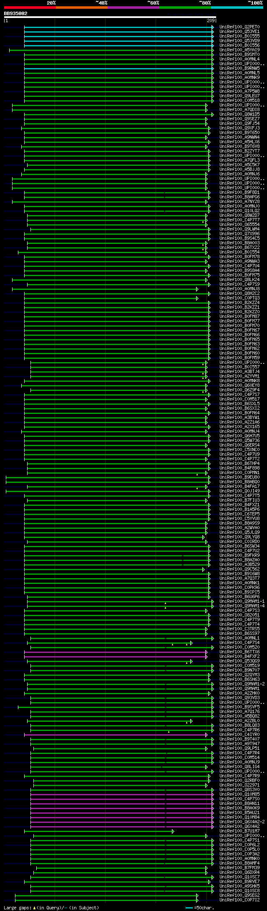The image size is (267, 911).
Task: Click the purple ~60% identity legend segment
Action: [x=133, y=8]
